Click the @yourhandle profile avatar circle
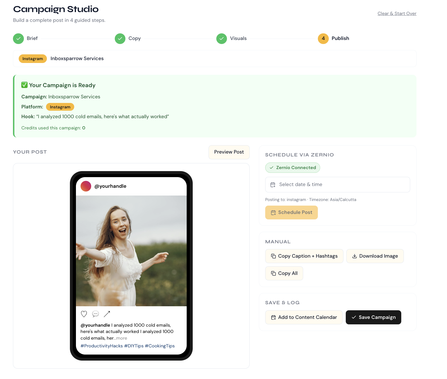 click(x=86, y=186)
